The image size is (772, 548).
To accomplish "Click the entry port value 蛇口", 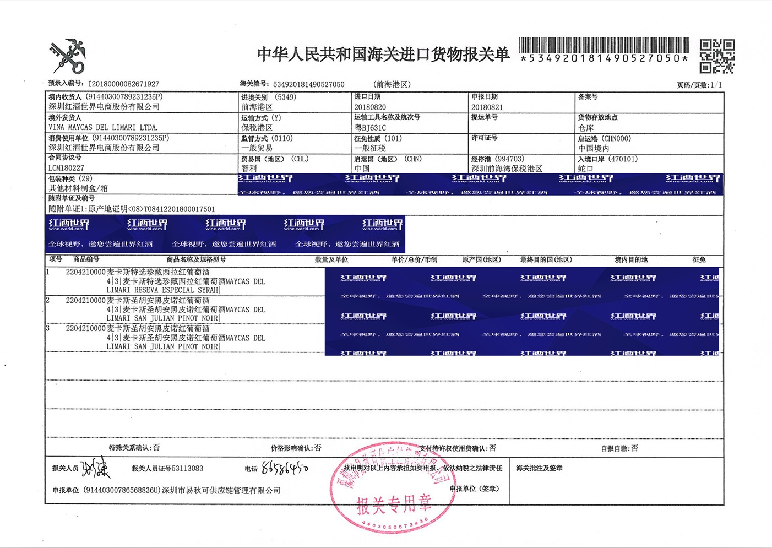I will 586,168.
